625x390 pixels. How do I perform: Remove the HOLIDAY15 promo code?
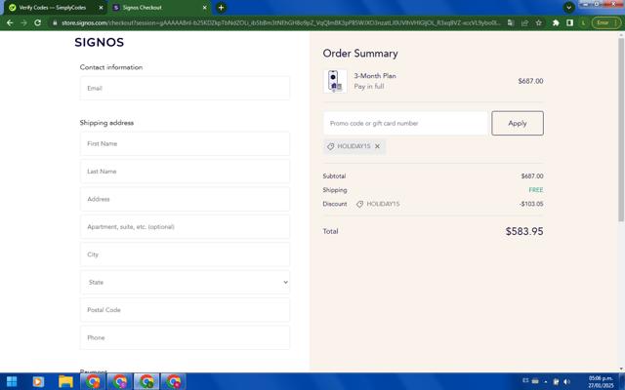pyautogui.click(x=377, y=146)
